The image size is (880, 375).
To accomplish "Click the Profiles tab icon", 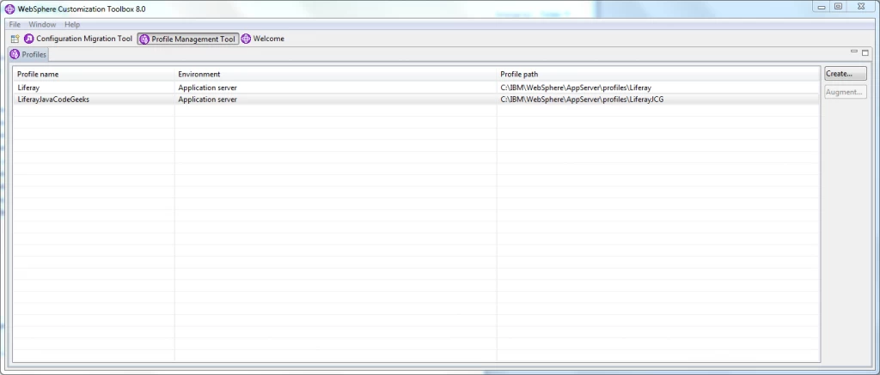I will tap(15, 54).
